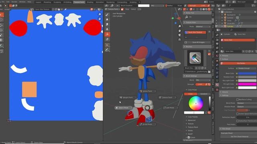Open the Render properties tab icon

click(217, 40)
